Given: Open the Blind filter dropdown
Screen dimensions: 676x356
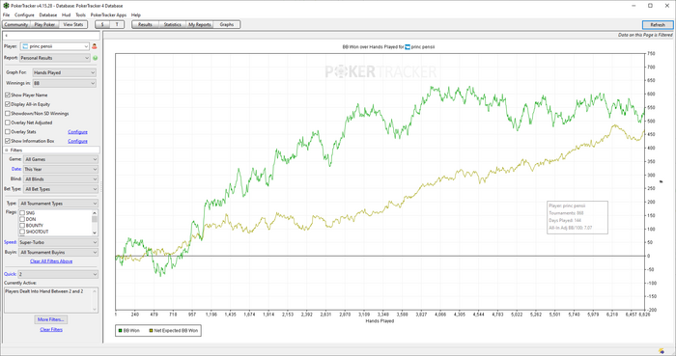Looking at the screenshot, I should pyautogui.click(x=61, y=179).
